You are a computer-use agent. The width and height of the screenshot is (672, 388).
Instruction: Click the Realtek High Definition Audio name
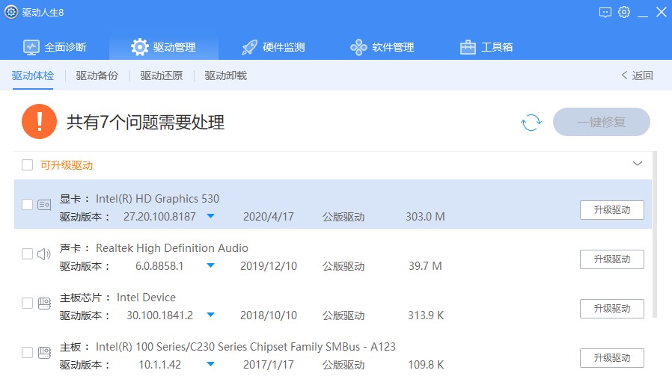pos(172,248)
